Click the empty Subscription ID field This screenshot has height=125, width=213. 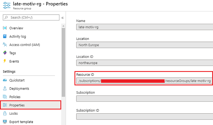(x=145, y=116)
